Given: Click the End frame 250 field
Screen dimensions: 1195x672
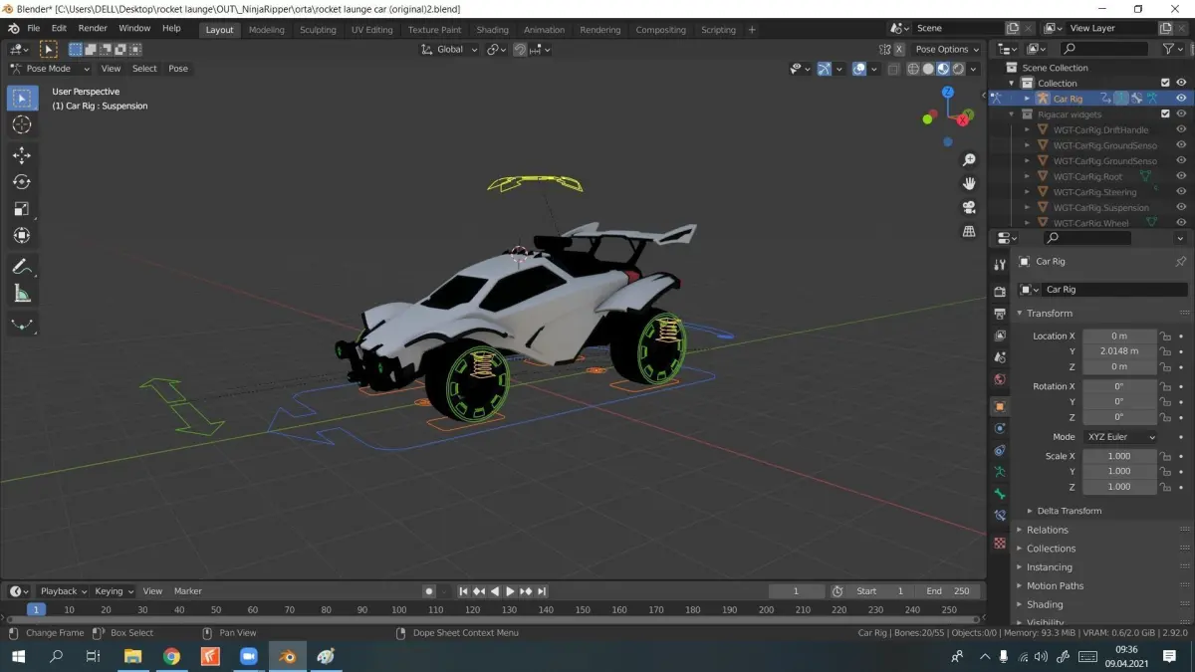Looking at the screenshot, I should coord(948,591).
